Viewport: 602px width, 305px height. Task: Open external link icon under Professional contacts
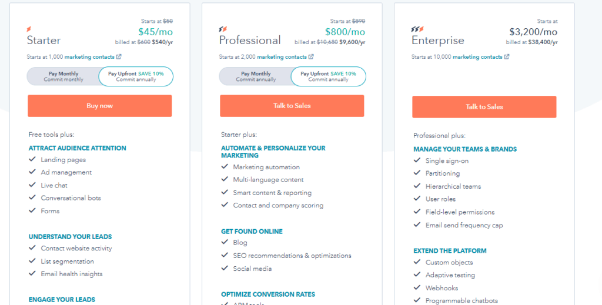coord(311,57)
